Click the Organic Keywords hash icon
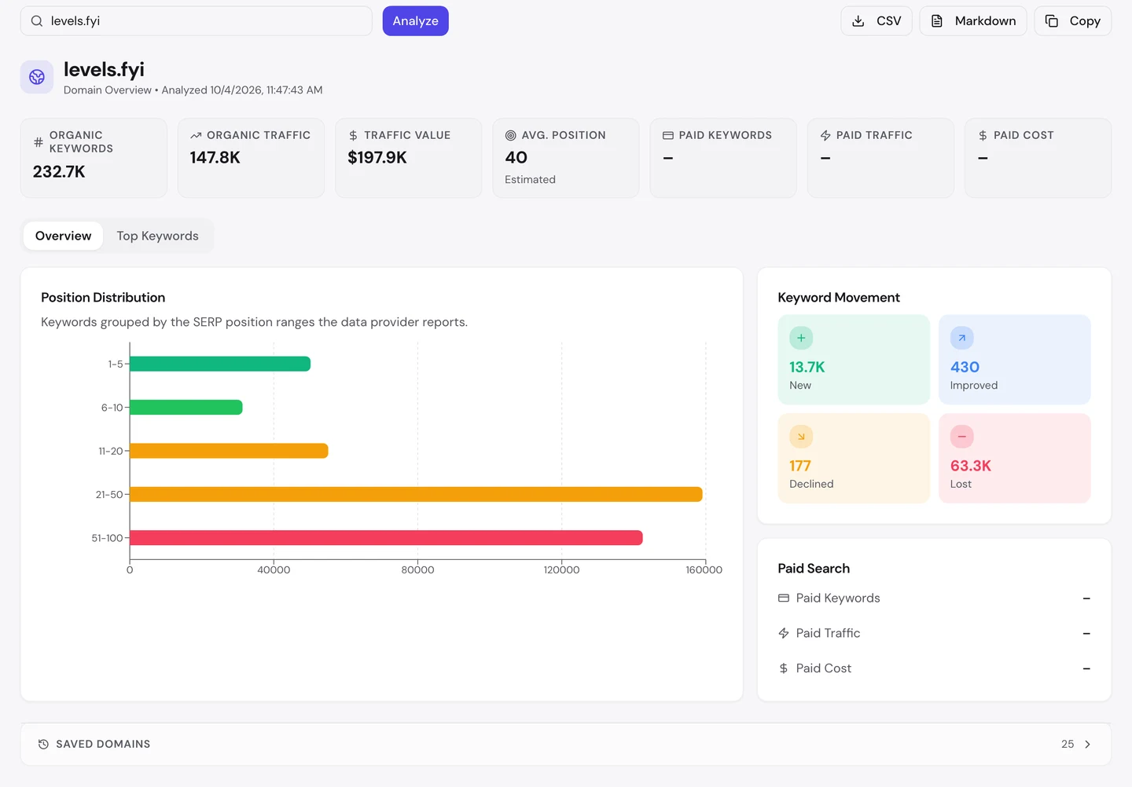This screenshot has height=787, width=1132. [x=39, y=142]
